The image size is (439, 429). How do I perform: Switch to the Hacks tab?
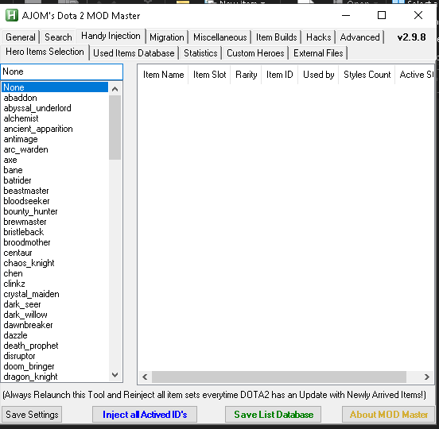tap(319, 37)
